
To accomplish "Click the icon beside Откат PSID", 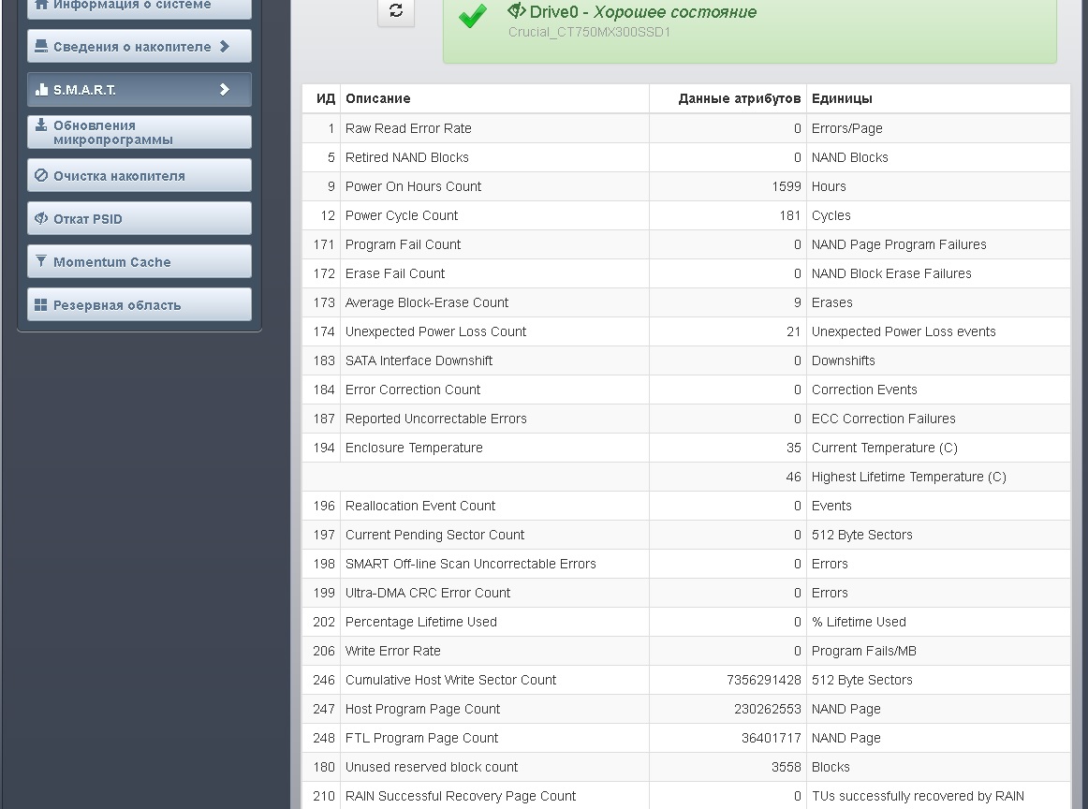I will click(41, 219).
